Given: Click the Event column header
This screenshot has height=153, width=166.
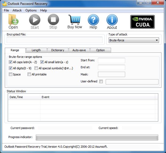Looking at the screenshot, I should click(x=45, y=97).
